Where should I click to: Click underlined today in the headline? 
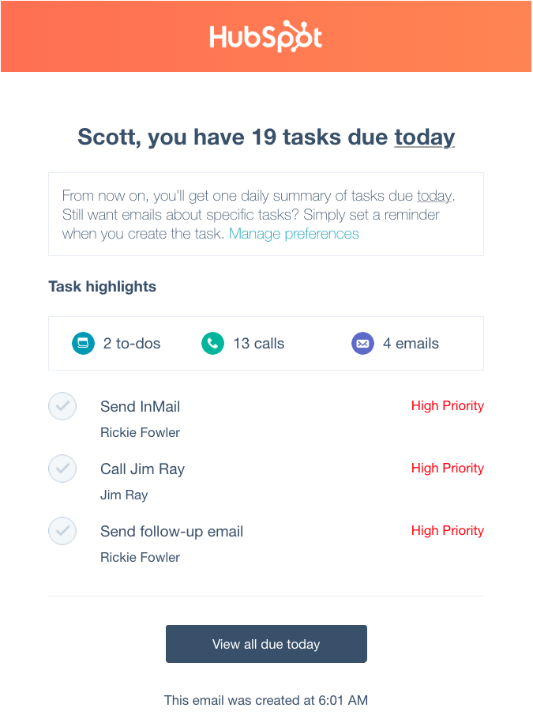(425, 137)
